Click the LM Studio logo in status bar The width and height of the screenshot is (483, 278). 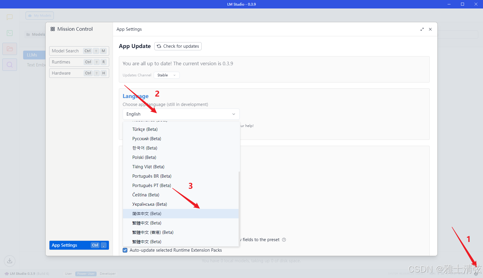pyautogui.click(x=7, y=274)
